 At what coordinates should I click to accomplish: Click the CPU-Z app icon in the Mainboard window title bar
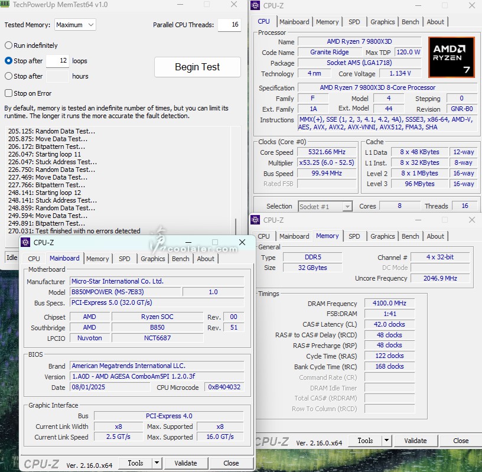tap(25, 242)
